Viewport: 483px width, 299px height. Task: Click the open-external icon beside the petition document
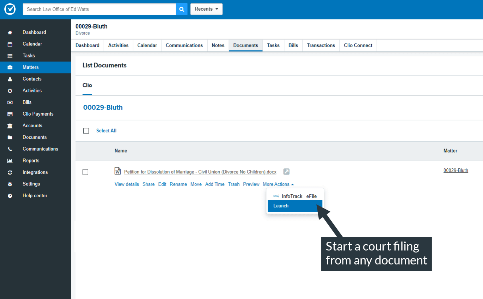[286, 171]
